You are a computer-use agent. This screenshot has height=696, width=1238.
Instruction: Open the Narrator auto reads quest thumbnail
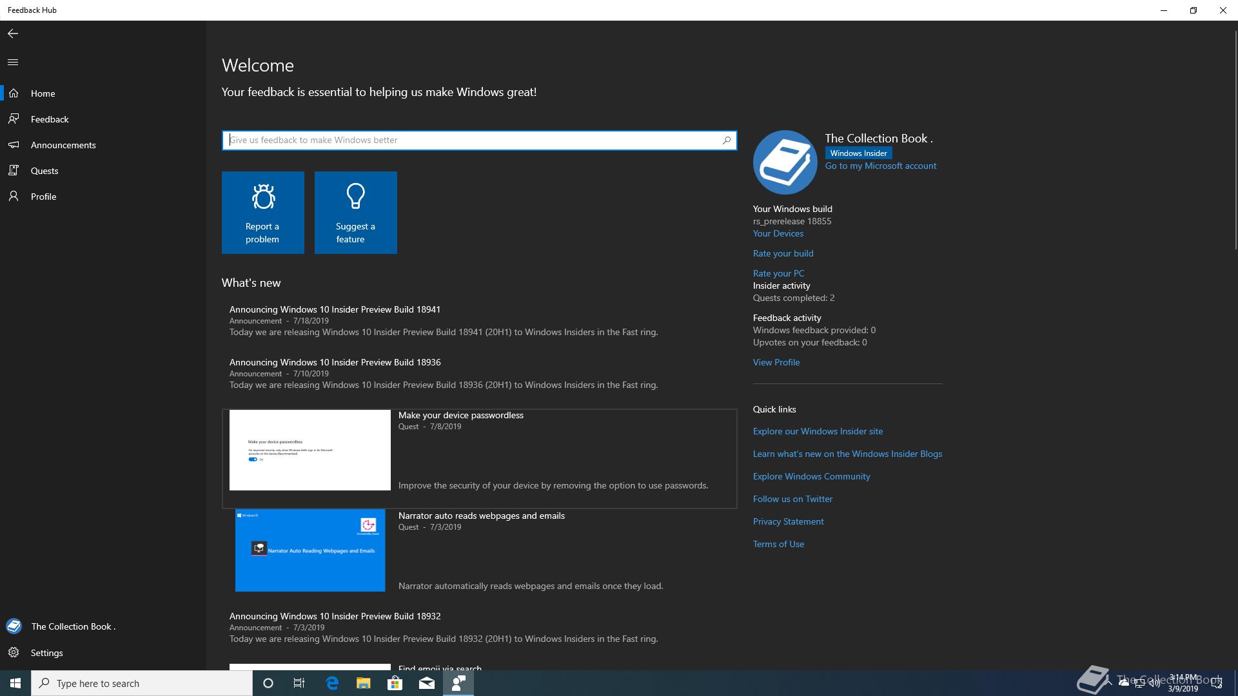309,550
